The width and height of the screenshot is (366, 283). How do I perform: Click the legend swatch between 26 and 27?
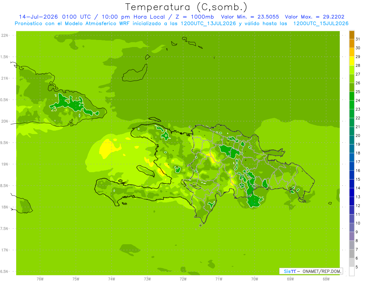(352, 78)
